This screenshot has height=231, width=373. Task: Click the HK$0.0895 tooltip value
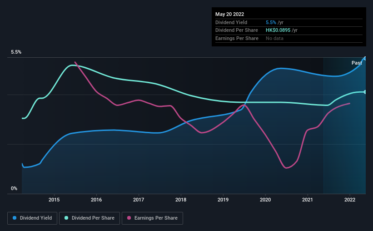pos(278,30)
